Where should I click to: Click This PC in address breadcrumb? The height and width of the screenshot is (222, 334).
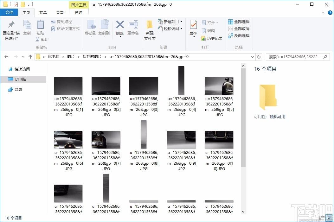click(54, 57)
